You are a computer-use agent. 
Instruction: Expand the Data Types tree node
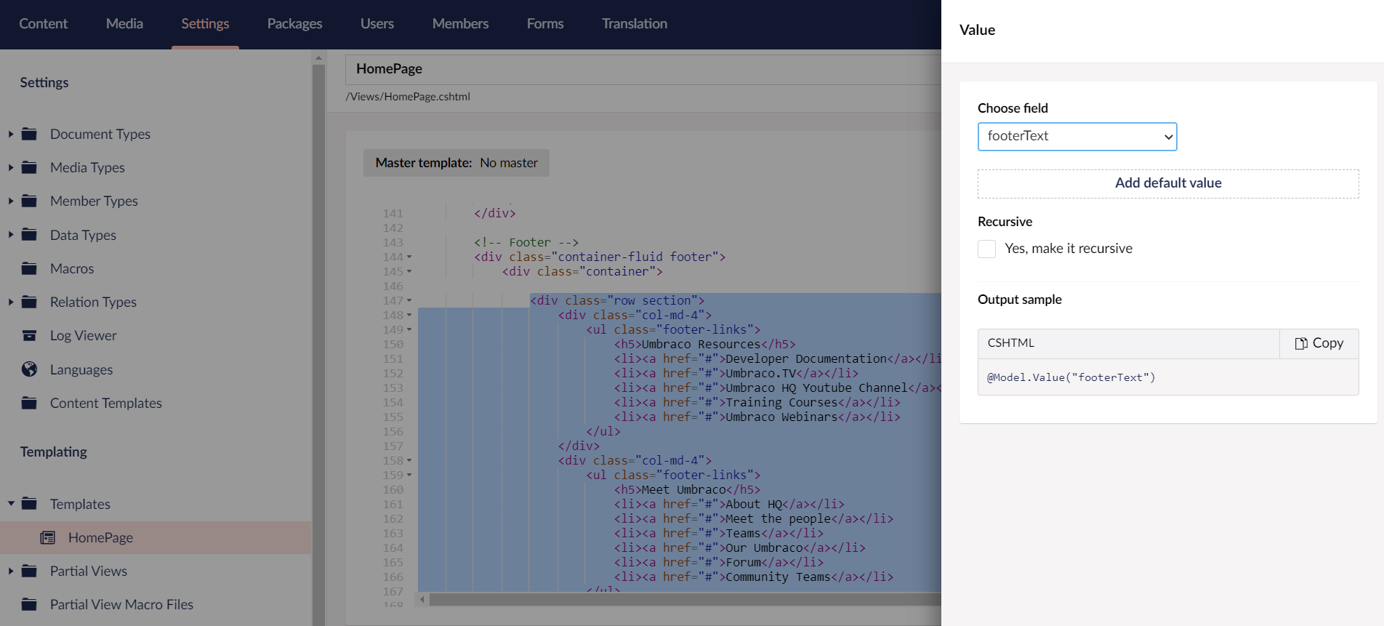[11, 235]
